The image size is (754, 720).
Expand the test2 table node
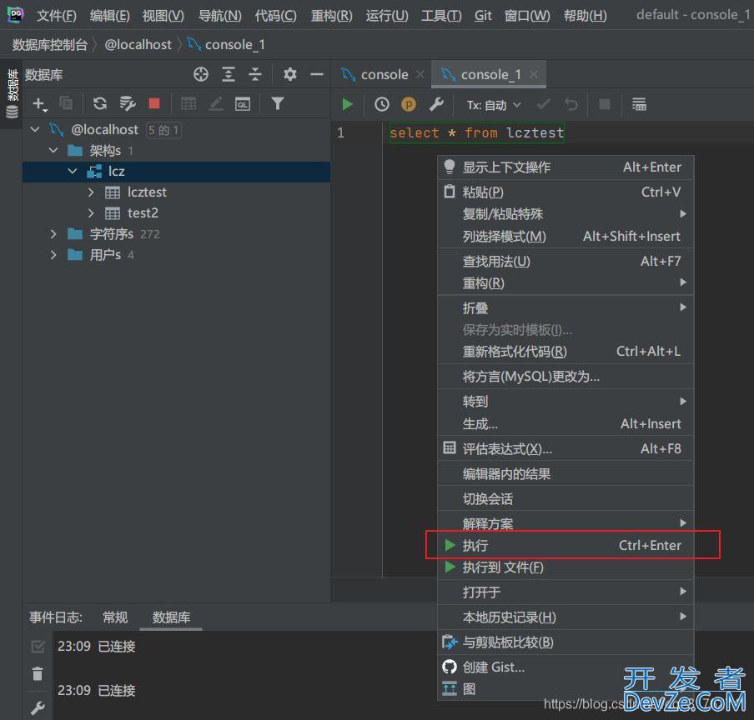(x=91, y=212)
